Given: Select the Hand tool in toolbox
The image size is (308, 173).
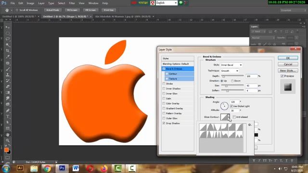Looking at the screenshot, I should tap(8, 135).
